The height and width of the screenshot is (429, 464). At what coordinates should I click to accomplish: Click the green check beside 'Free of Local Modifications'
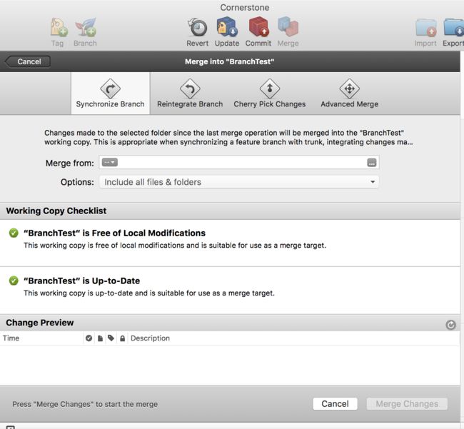tap(14, 233)
